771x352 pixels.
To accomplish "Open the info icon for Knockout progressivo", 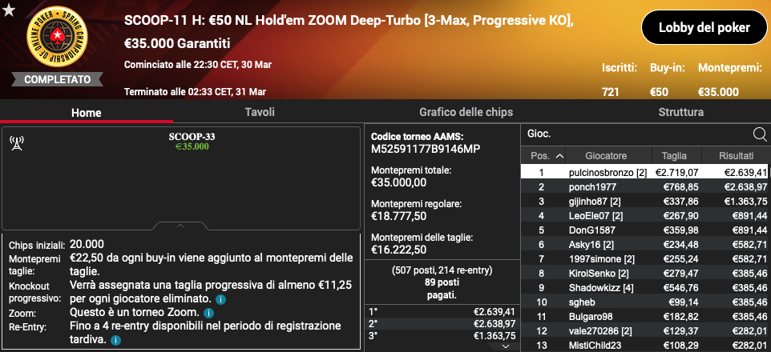I will [x=220, y=299].
